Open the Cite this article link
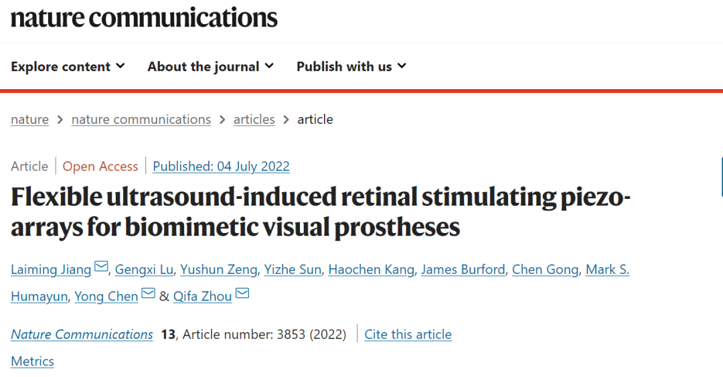The height and width of the screenshot is (377, 723). pyautogui.click(x=408, y=334)
